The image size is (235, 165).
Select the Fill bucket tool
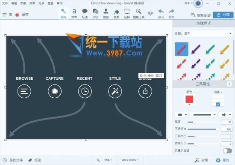[116, 13]
